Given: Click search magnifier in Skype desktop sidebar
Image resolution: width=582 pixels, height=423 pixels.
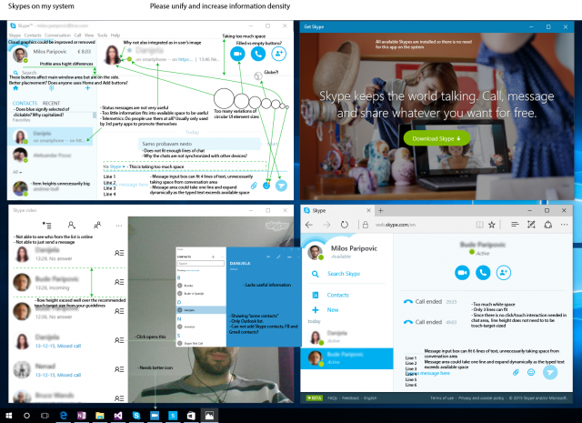Looking at the screenshot, I should point(16,73).
